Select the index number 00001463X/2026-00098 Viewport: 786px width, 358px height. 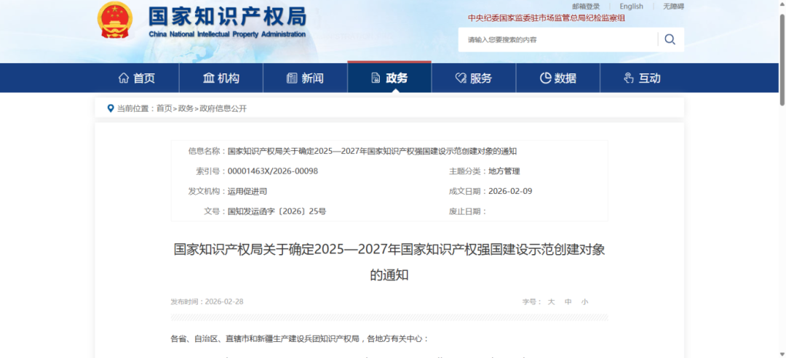(x=273, y=171)
